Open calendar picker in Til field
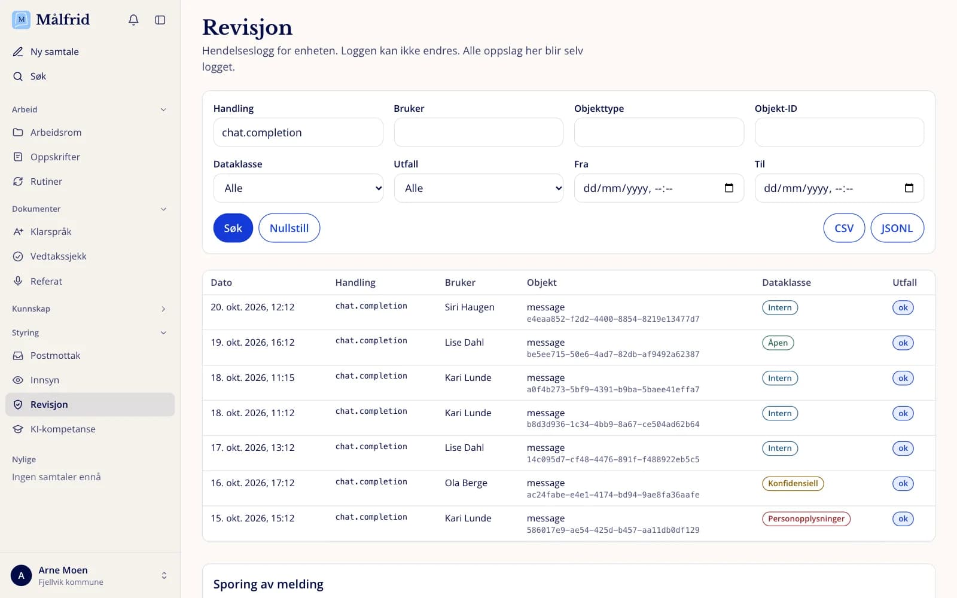 (909, 188)
